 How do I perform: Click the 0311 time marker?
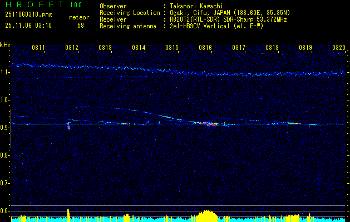[38, 48]
